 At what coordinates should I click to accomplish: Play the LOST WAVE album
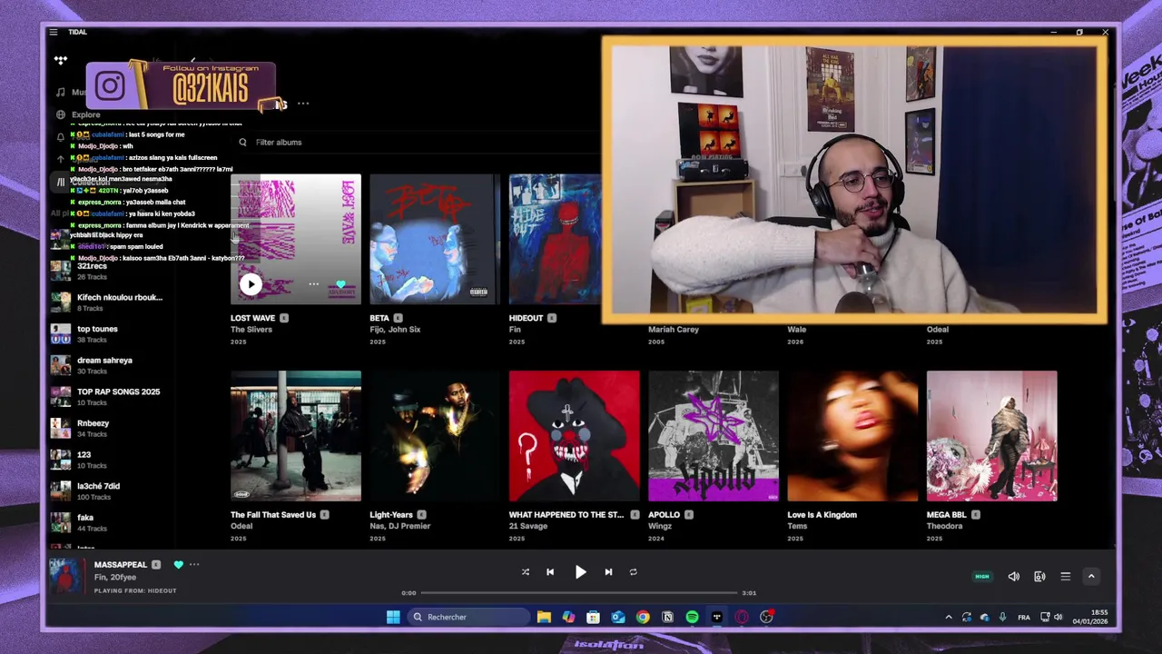coord(251,284)
